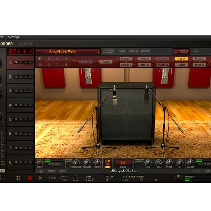Image resolution: width=211 pixels, height=211 pixels.
Task: Click the transport MASTER volume knob
Action: [x=178, y=178]
